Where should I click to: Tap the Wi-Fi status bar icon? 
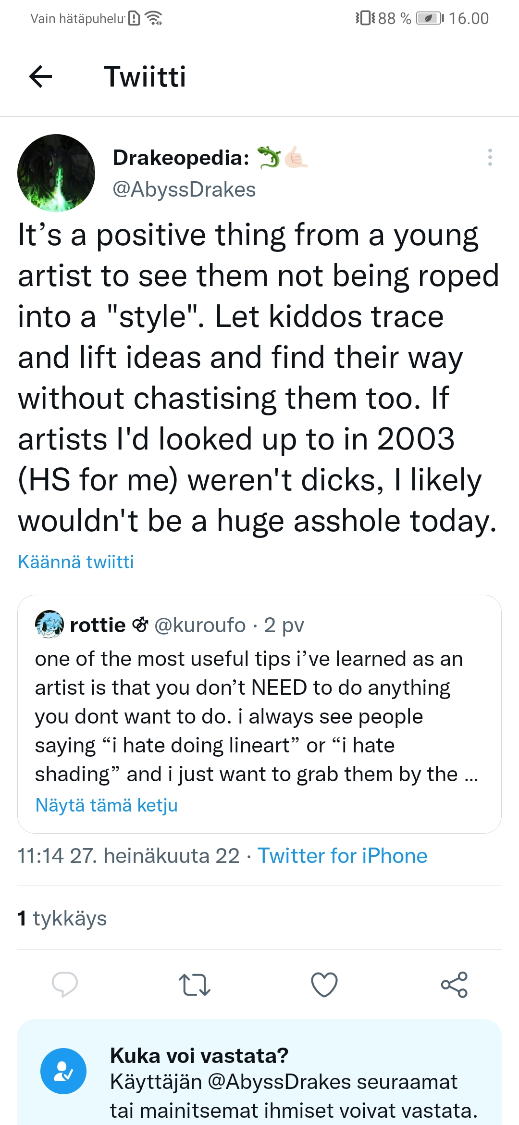click(154, 18)
